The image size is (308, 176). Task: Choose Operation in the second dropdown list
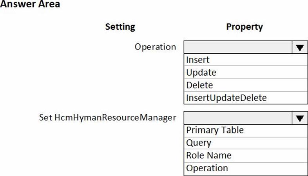[x=207, y=168]
